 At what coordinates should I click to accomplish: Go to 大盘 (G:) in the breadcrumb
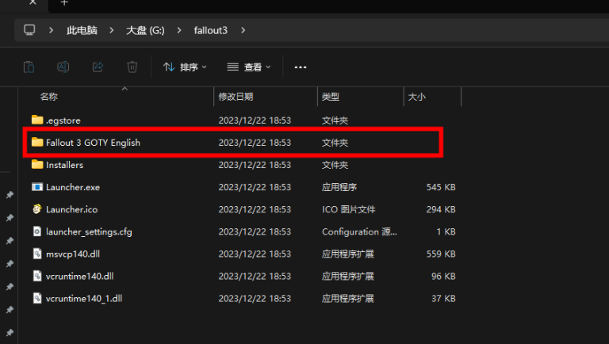click(145, 30)
